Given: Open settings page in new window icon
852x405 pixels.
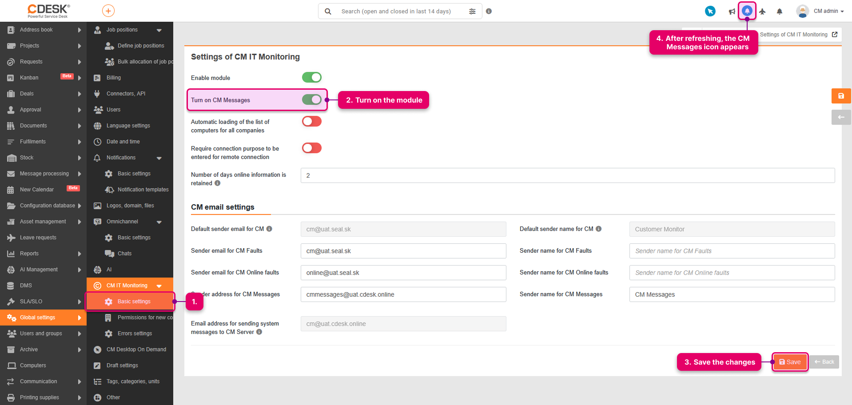Looking at the screenshot, I should [x=835, y=34].
